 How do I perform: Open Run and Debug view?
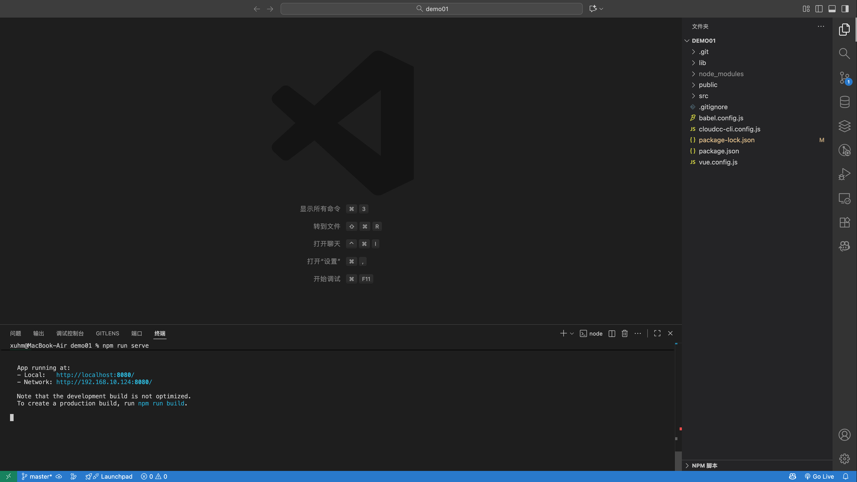click(x=844, y=174)
